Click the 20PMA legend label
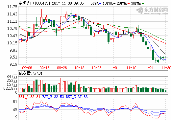This screenshot has height=120, width=171. [122, 3]
